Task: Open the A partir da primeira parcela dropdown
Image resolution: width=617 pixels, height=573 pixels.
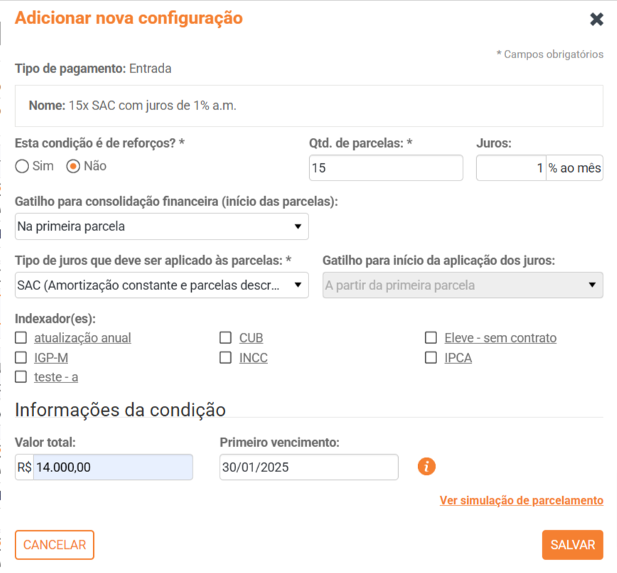Action: 463,286
